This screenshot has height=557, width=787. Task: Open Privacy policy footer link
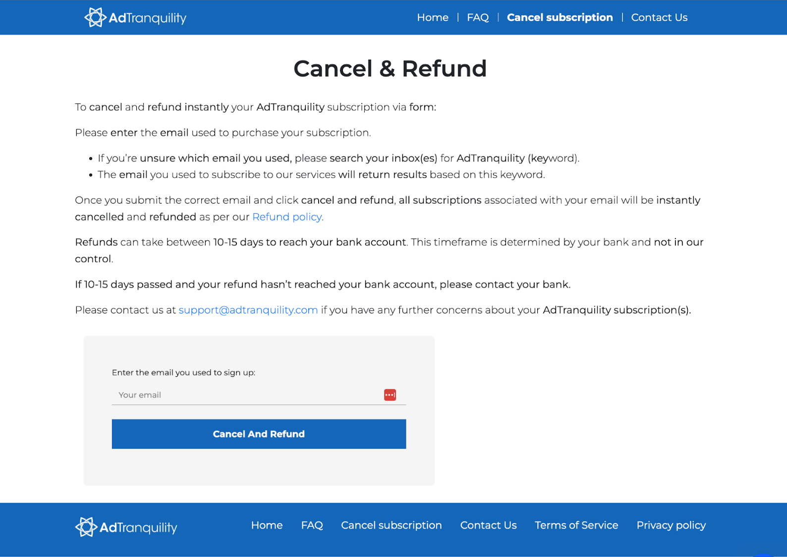pos(671,525)
